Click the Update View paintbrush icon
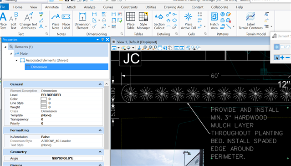Viewport: 291px width, 166px height. pyautogui.click(x=139, y=48)
